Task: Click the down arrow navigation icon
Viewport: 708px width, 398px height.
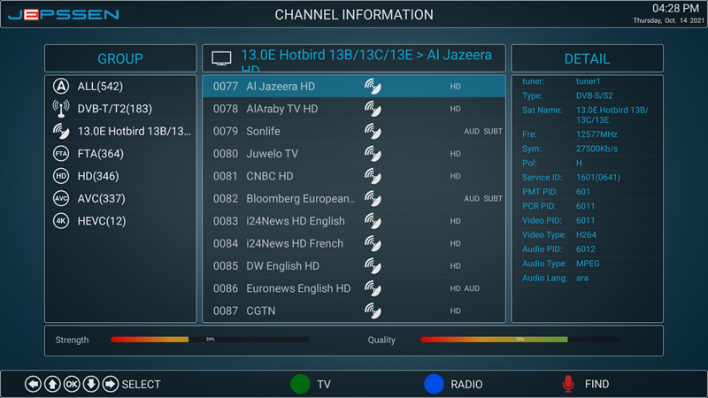Action: pos(91,384)
